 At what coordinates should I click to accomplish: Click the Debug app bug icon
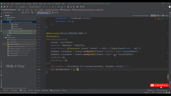(53, 7)
